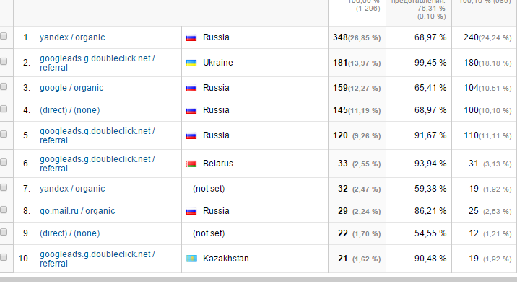This screenshot has height=291, width=517.
Task: Tick the checkbox for row 6 Belarus referral
Action: tap(4, 164)
